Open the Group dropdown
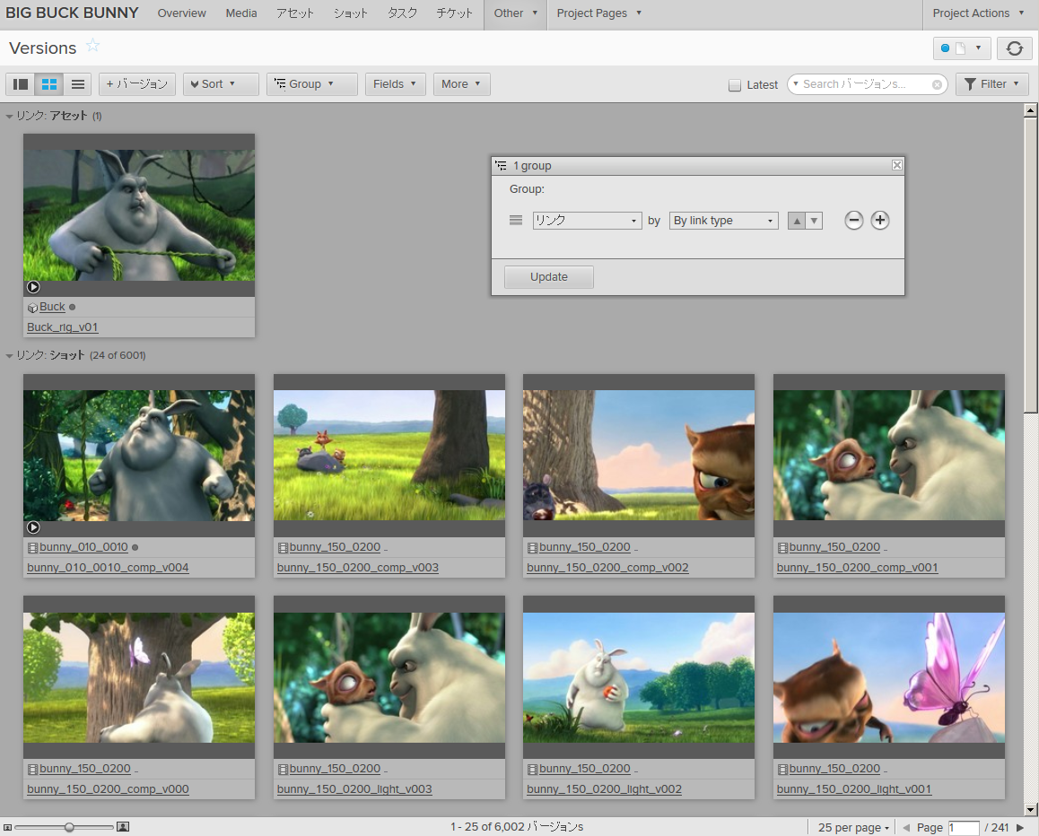This screenshot has width=1039, height=836. click(x=311, y=84)
